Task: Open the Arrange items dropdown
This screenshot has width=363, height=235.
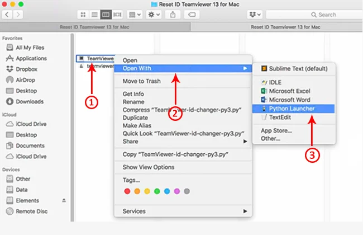Action: (135, 15)
